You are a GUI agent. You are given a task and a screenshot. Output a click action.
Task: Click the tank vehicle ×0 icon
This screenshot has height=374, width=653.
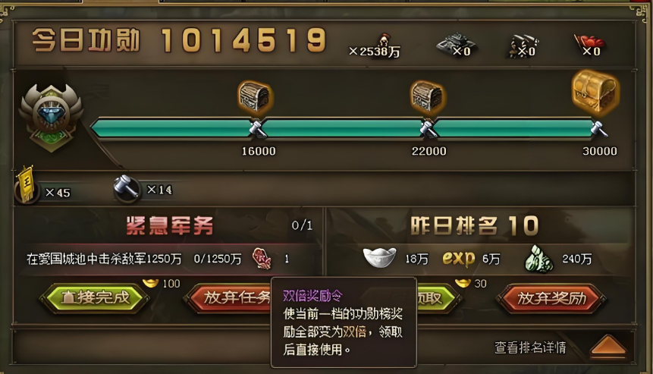click(x=455, y=44)
